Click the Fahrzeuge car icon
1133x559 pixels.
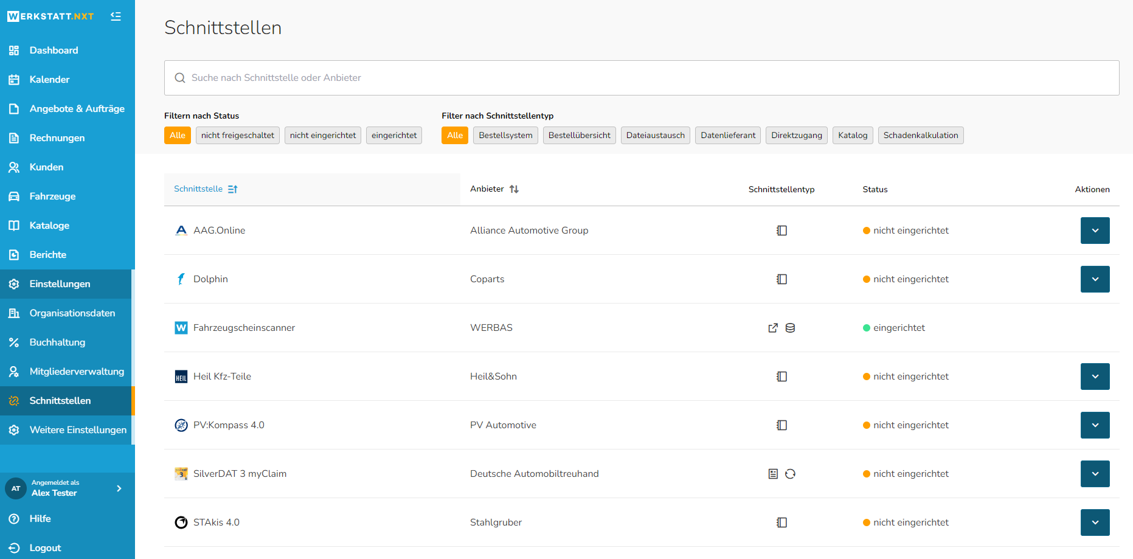point(14,196)
